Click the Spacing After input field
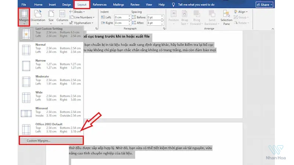Viewport: 294px width, 165px height. 154,23
